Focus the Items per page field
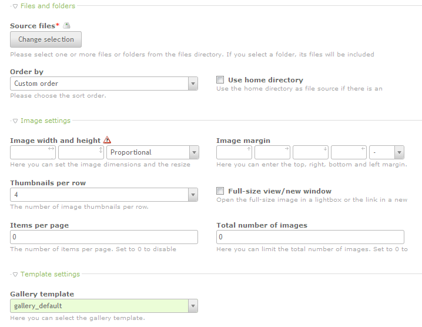Image resolution: width=422 pixels, height=327 pixels. pyautogui.click(x=104, y=236)
